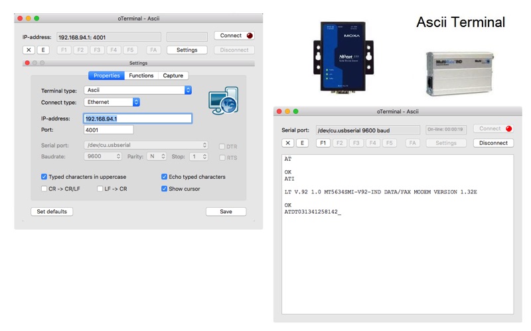Open the Parity dropdown
This screenshot has width=531, height=331.
tap(157, 156)
